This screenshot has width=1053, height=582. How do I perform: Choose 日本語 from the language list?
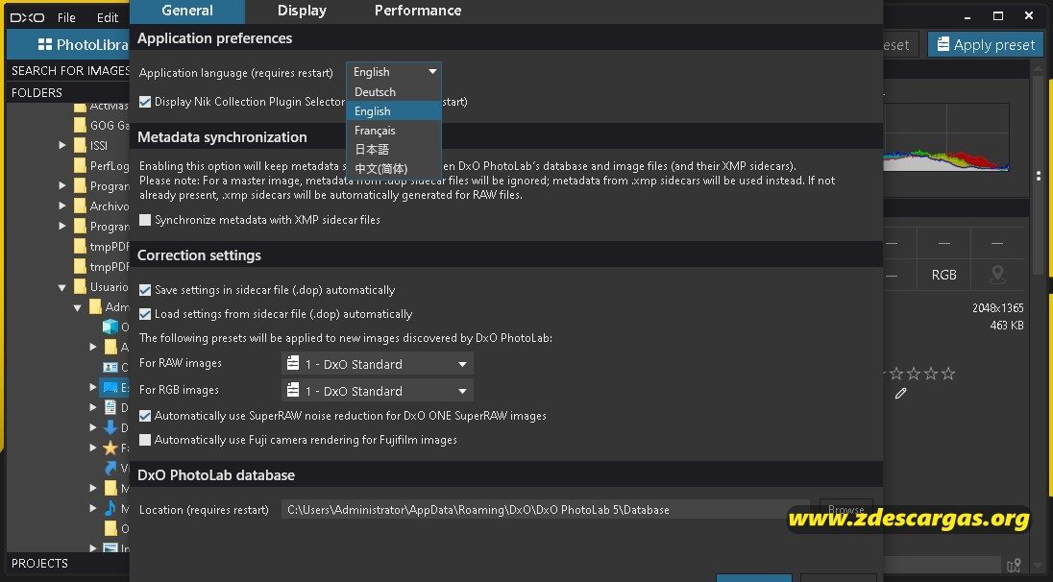point(394,149)
